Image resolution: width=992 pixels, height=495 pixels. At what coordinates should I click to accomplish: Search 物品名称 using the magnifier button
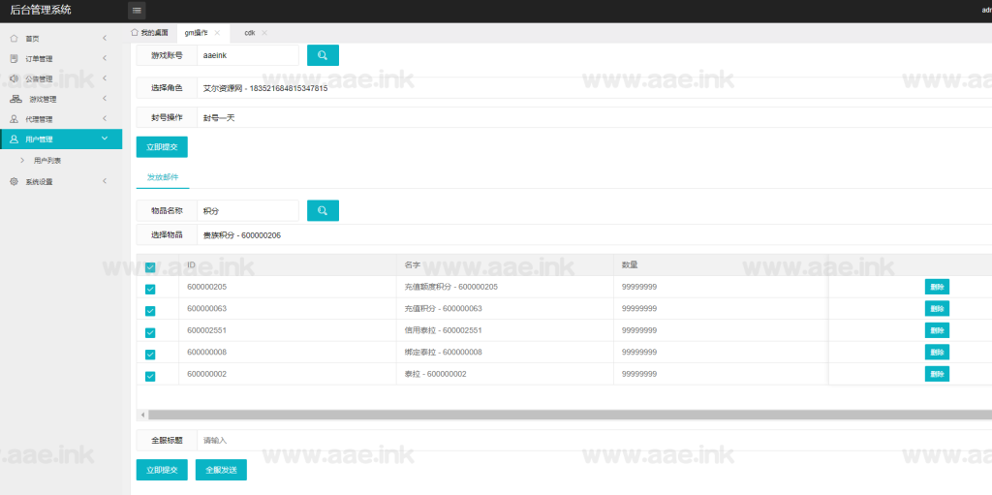323,210
